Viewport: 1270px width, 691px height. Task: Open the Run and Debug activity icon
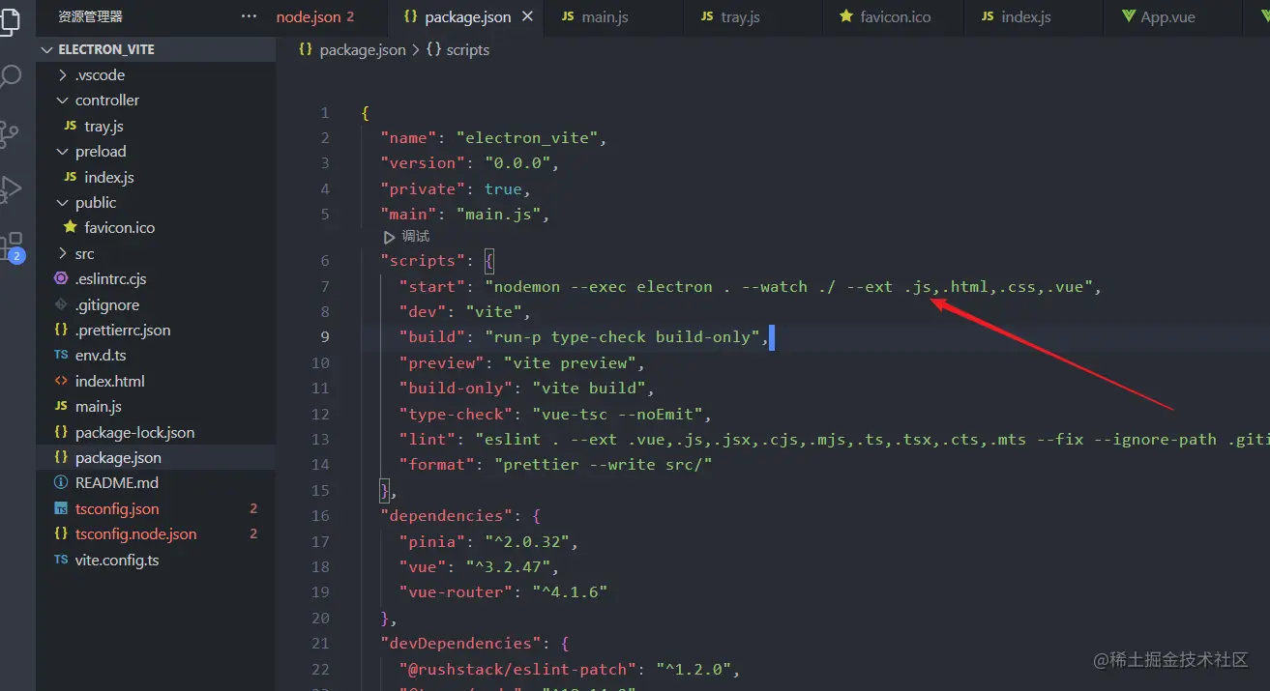tap(10, 188)
